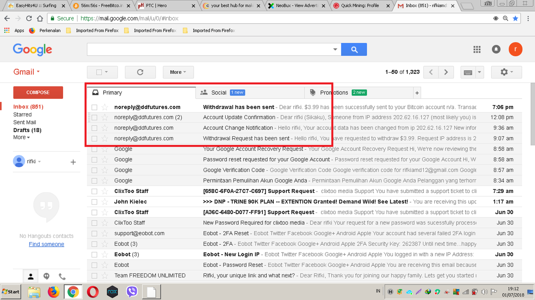The height and width of the screenshot is (300, 535).
Task: Go to newer emails with left arrow
Action: [431, 72]
